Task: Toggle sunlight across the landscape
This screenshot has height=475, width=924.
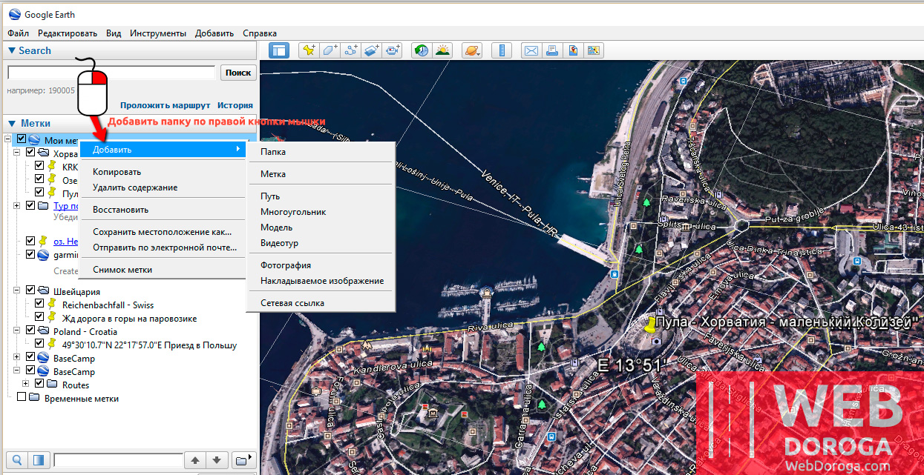Action: click(x=442, y=50)
